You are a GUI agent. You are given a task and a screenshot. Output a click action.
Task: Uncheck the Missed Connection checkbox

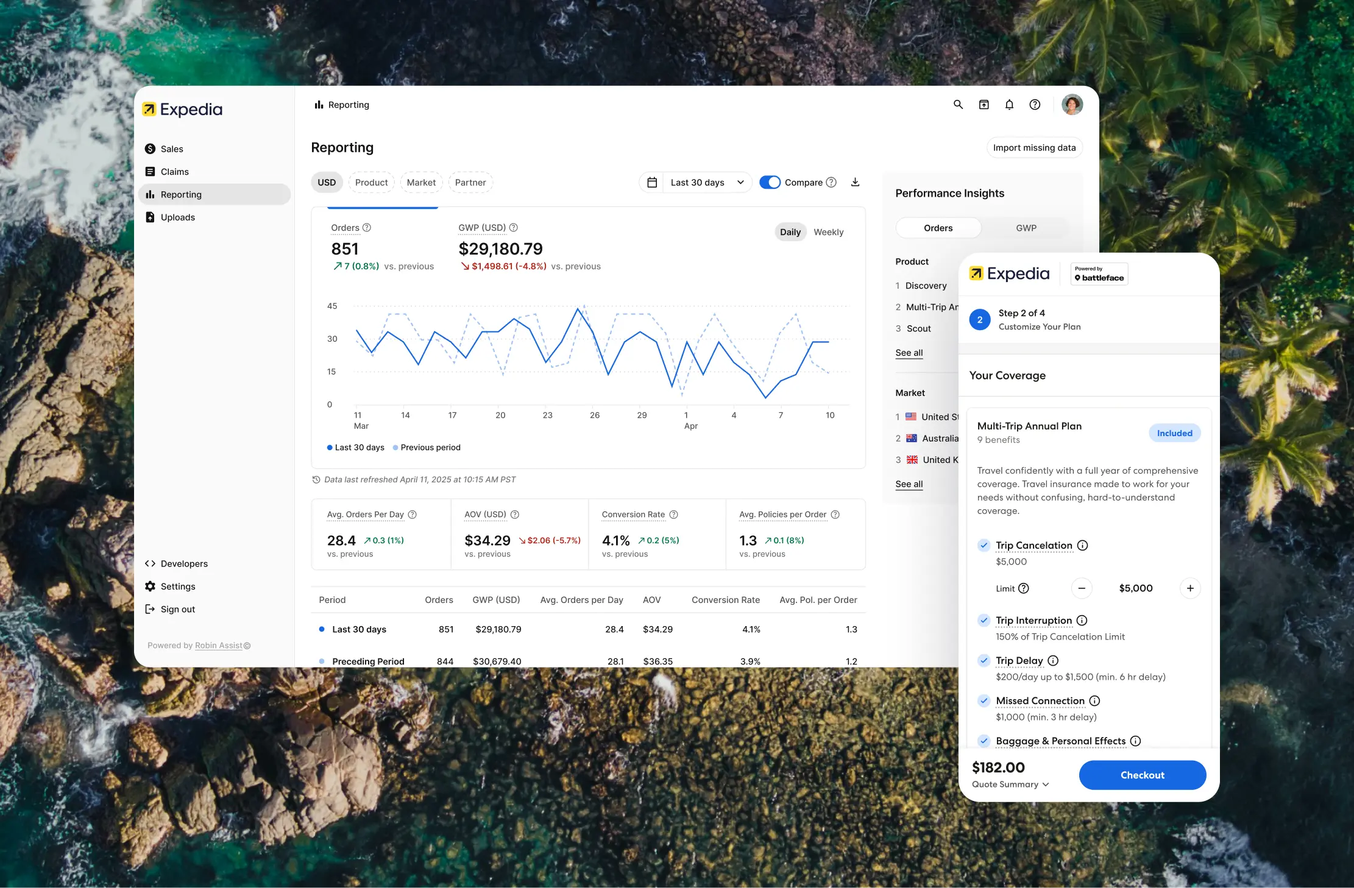(x=984, y=701)
